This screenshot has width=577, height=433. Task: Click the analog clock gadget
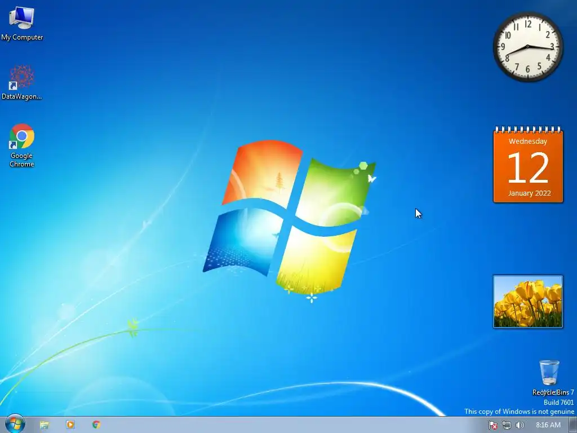click(x=527, y=47)
